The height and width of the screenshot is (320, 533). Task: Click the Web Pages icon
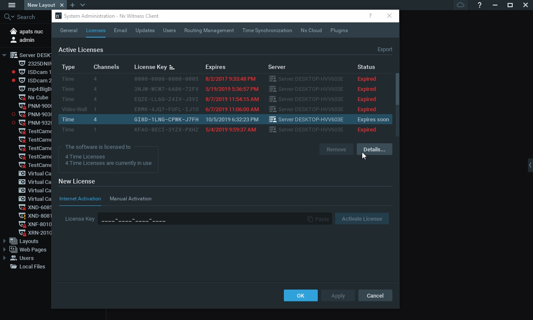point(13,249)
